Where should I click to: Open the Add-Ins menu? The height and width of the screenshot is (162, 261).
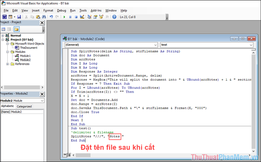(x=96, y=10)
